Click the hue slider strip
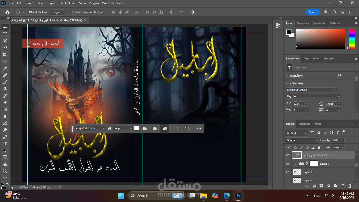This screenshot has height=202, width=359. tap(352, 39)
